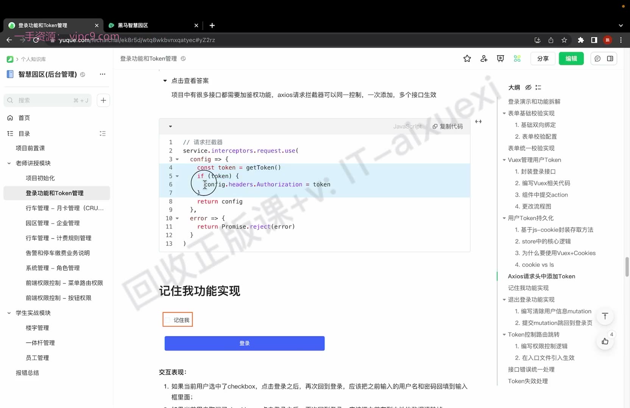Select the 登录功能和Token管理 browser tab
Screen dimensions: 630x408
tap(53, 25)
